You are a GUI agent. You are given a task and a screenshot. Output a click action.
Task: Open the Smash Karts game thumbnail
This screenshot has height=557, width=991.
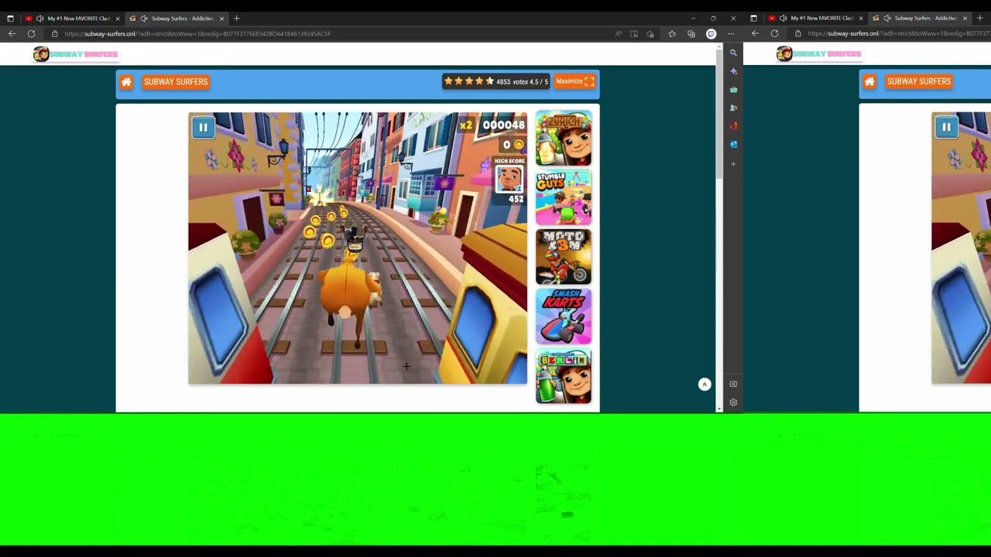[x=564, y=316]
